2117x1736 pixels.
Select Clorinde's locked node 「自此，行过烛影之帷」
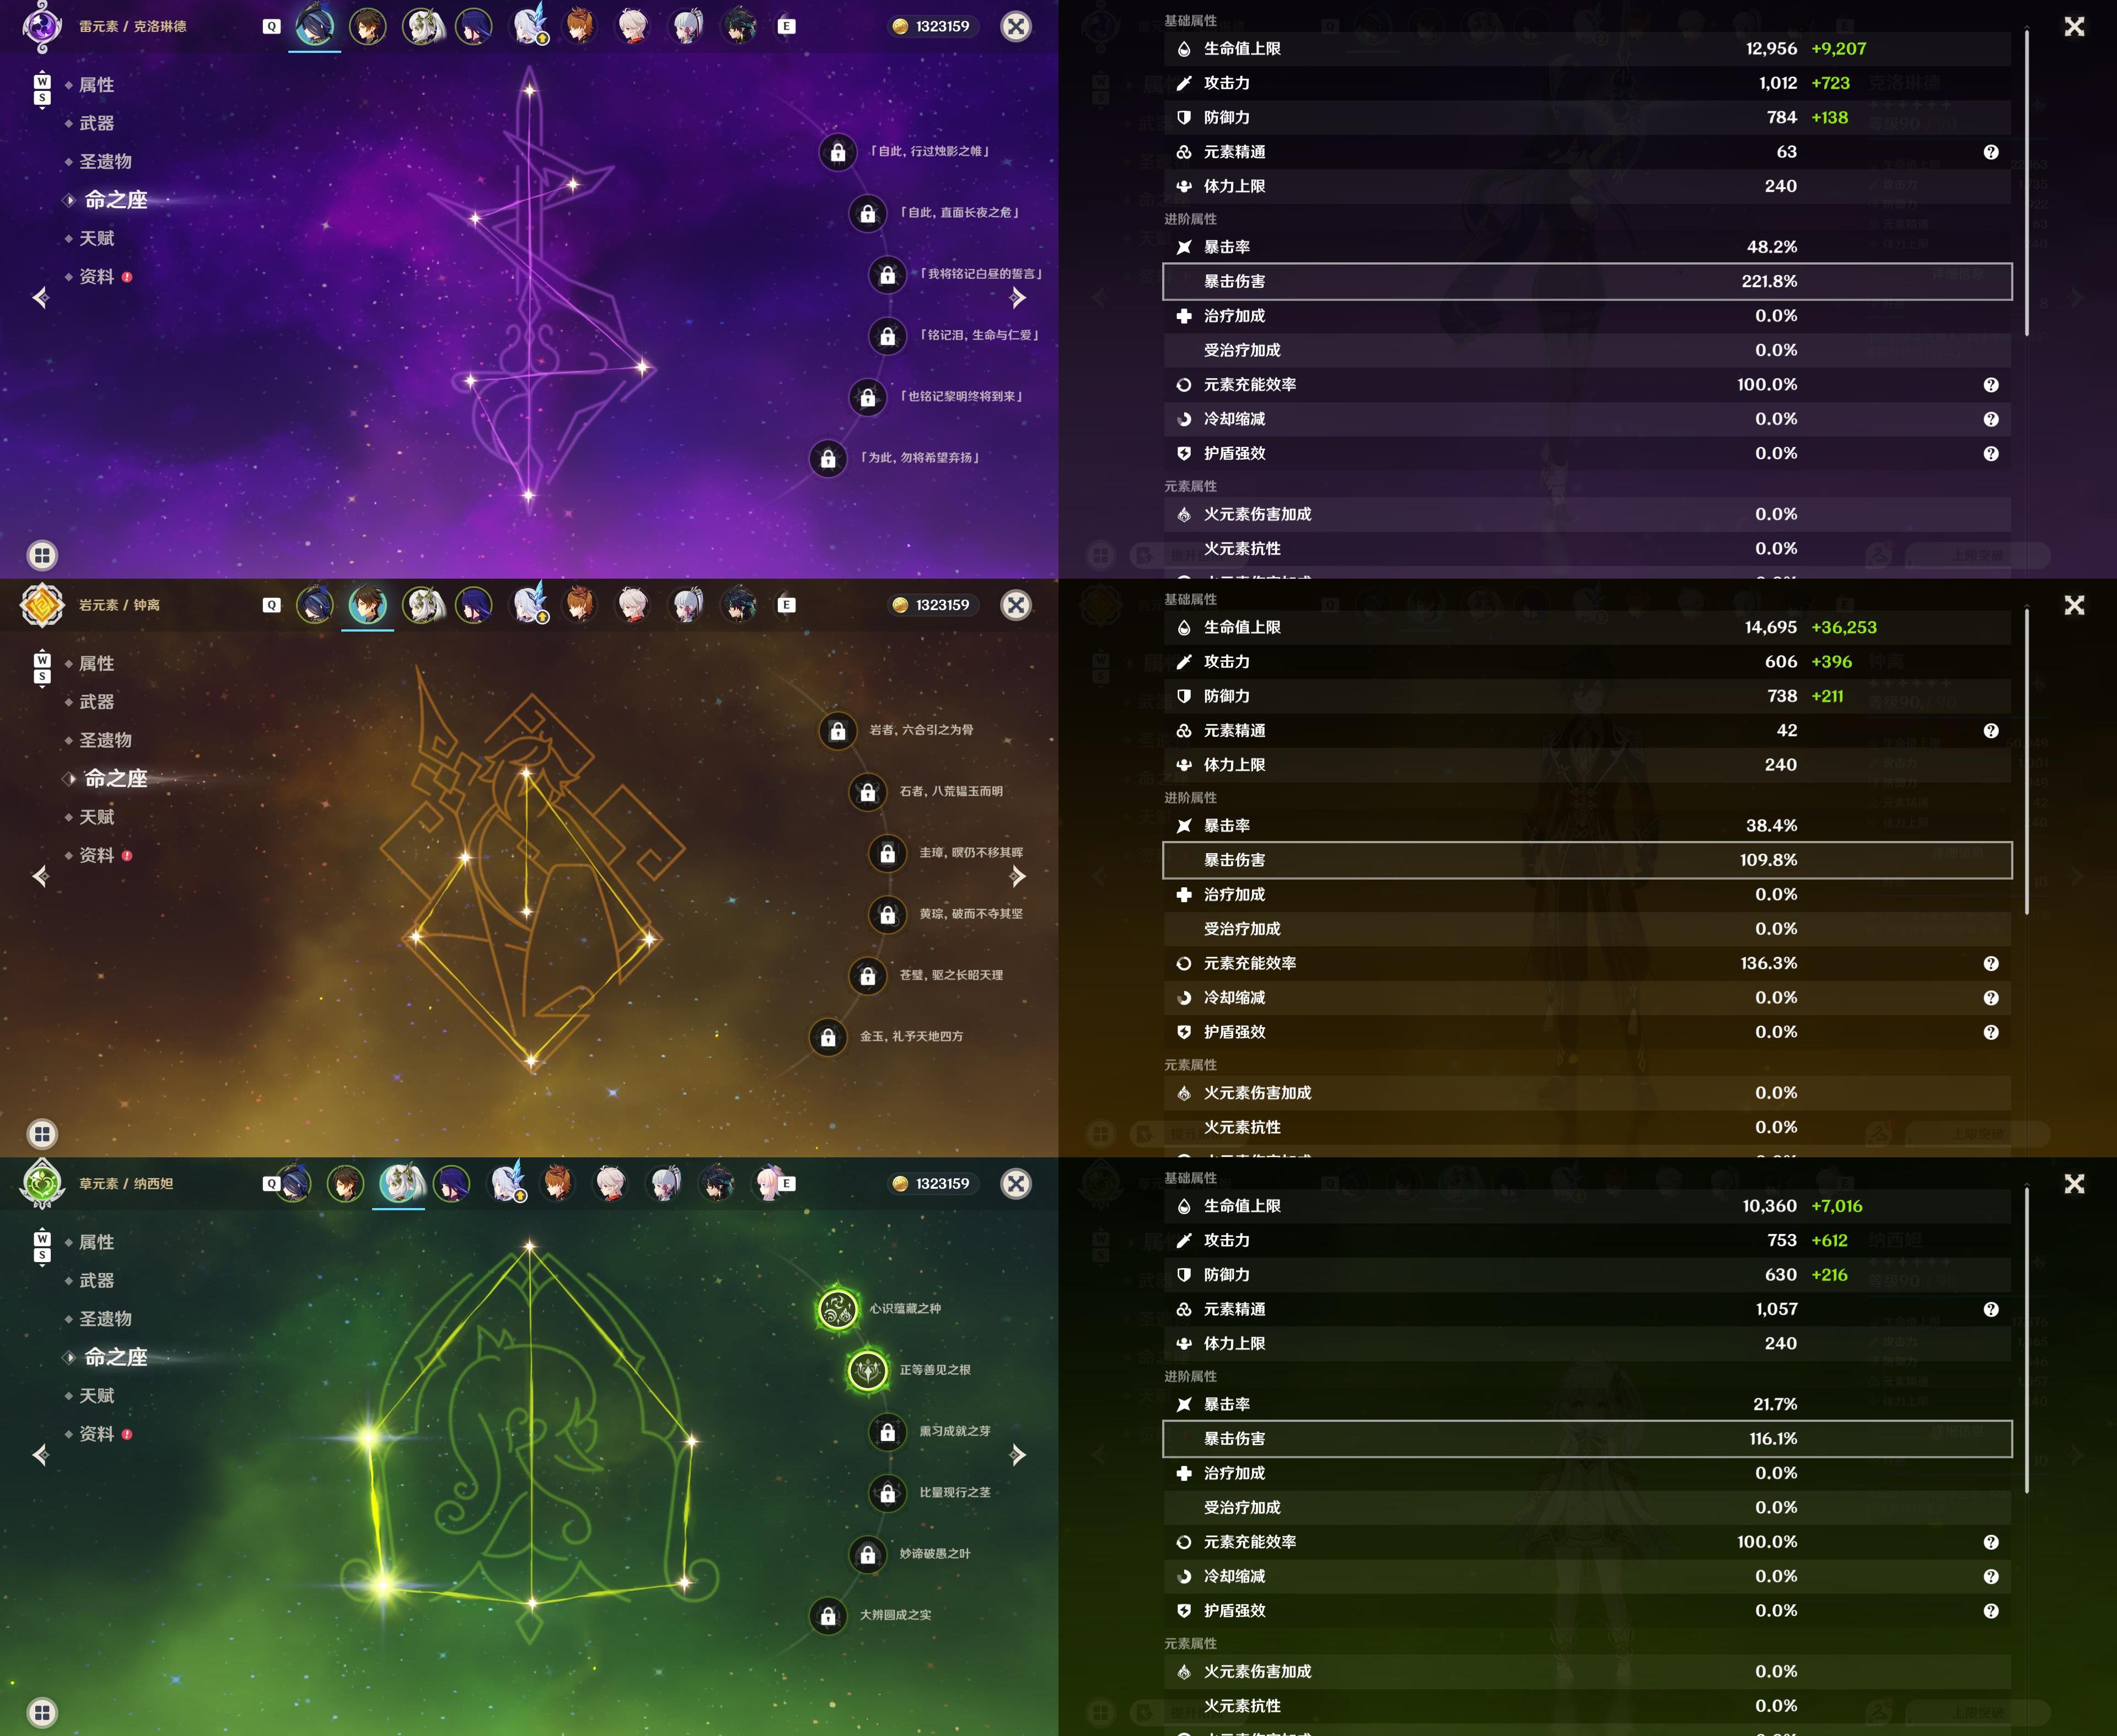(837, 152)
